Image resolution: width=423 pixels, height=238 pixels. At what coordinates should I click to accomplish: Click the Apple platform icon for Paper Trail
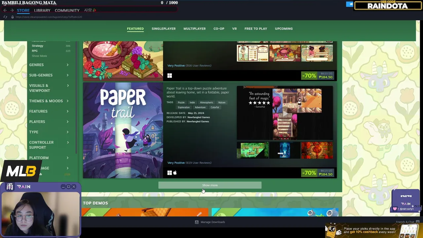click(175, 173)
